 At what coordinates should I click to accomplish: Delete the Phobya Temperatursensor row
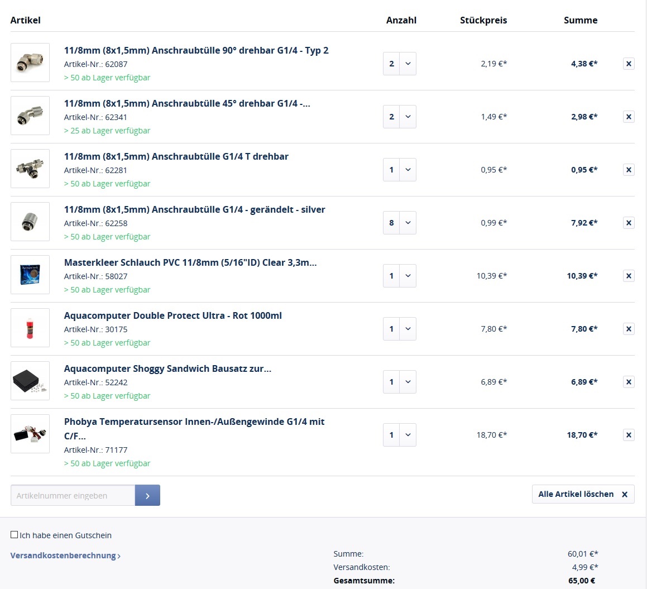[629, 435]
